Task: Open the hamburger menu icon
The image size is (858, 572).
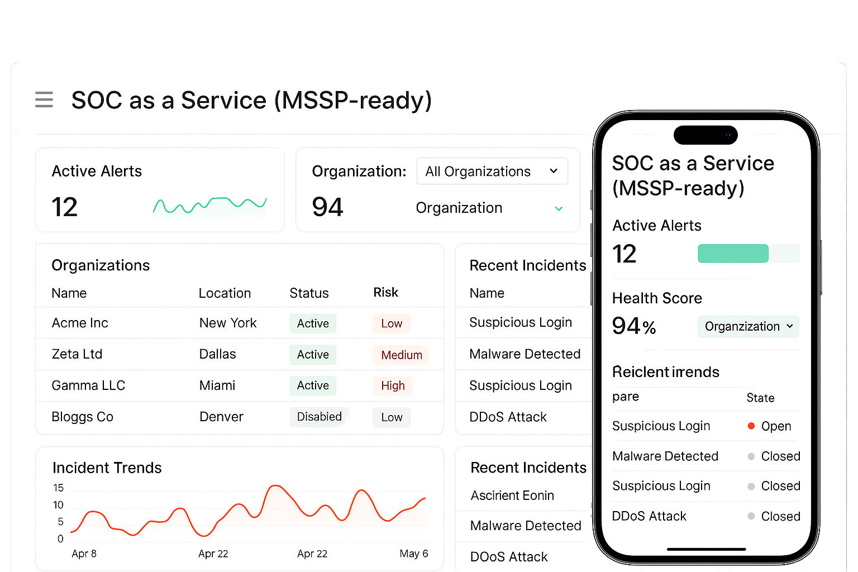Action: (44, 99)
